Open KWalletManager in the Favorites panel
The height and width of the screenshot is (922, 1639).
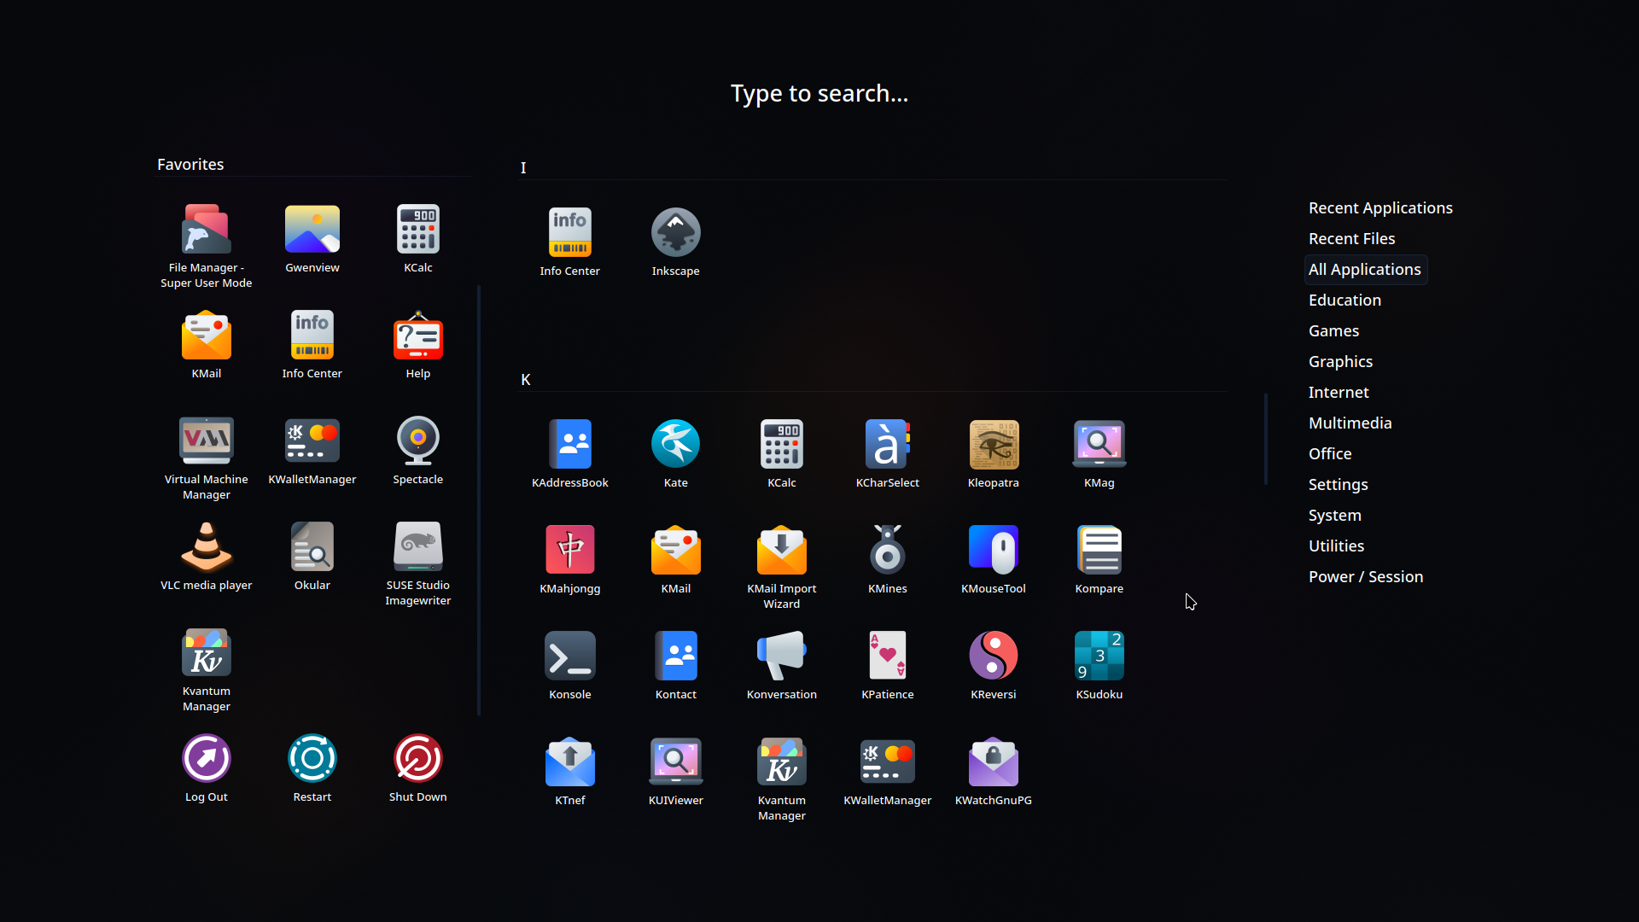(x=312, y=451)
